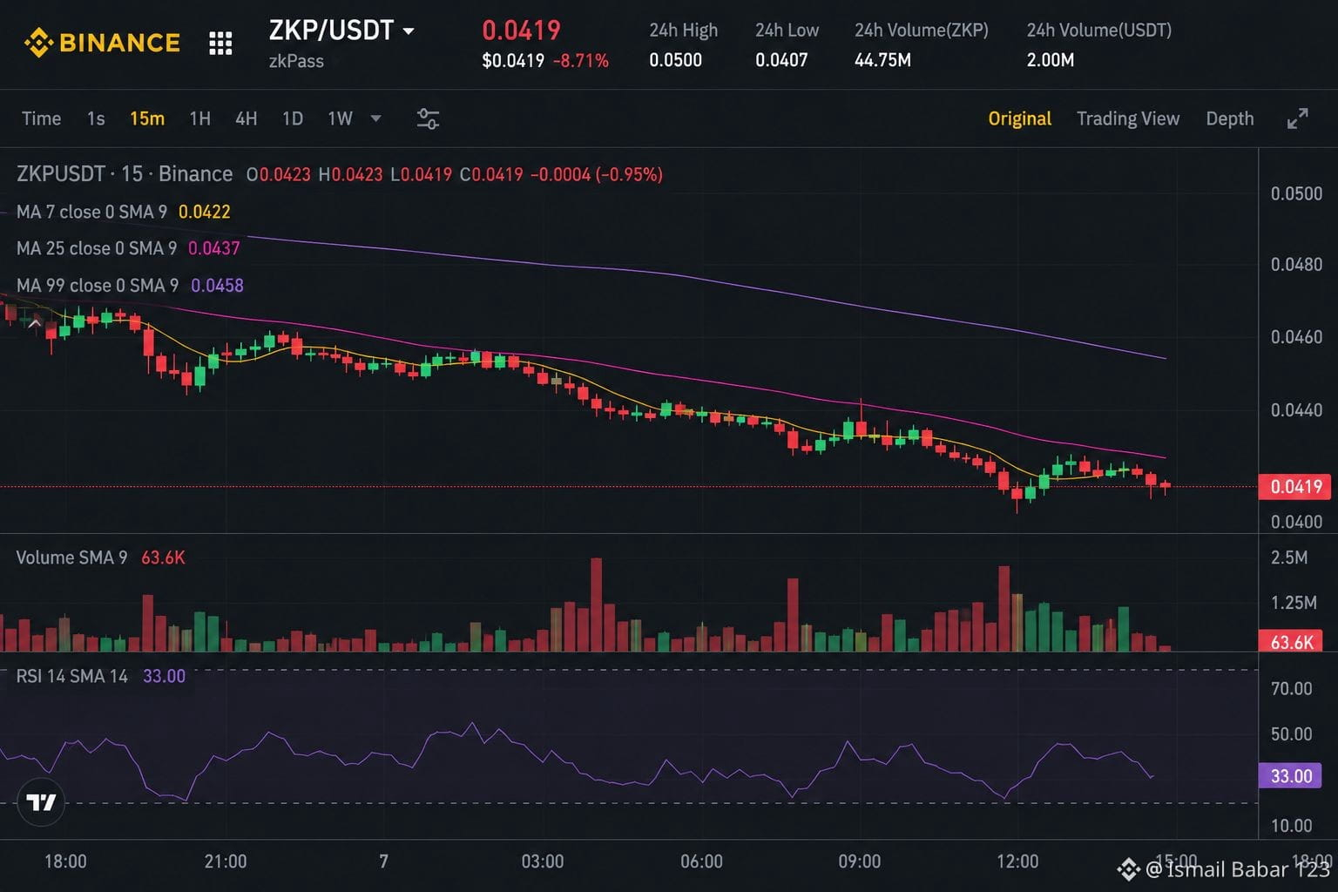Collapse the indicator legend arrow
Image resolution: width=1338 pixels, height=892 pixels.
click(34, 324)
